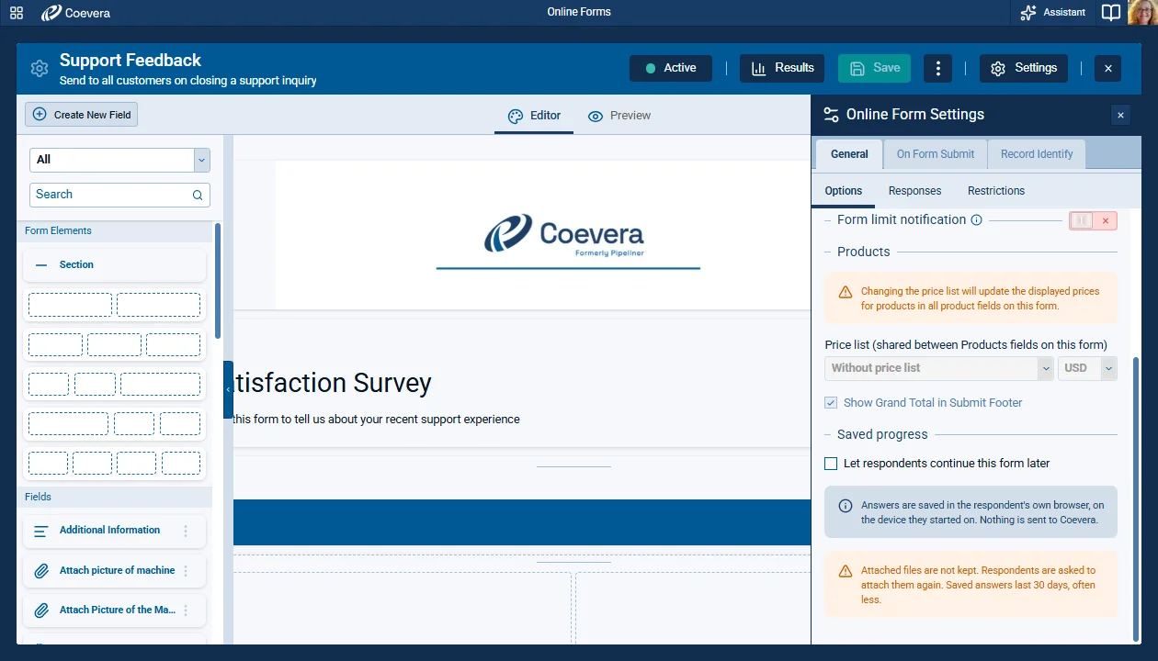Toggle the Form limit notification switch
This screenshot has width=1158, height=661.
pyautogui.click(x=1093, y=220)
